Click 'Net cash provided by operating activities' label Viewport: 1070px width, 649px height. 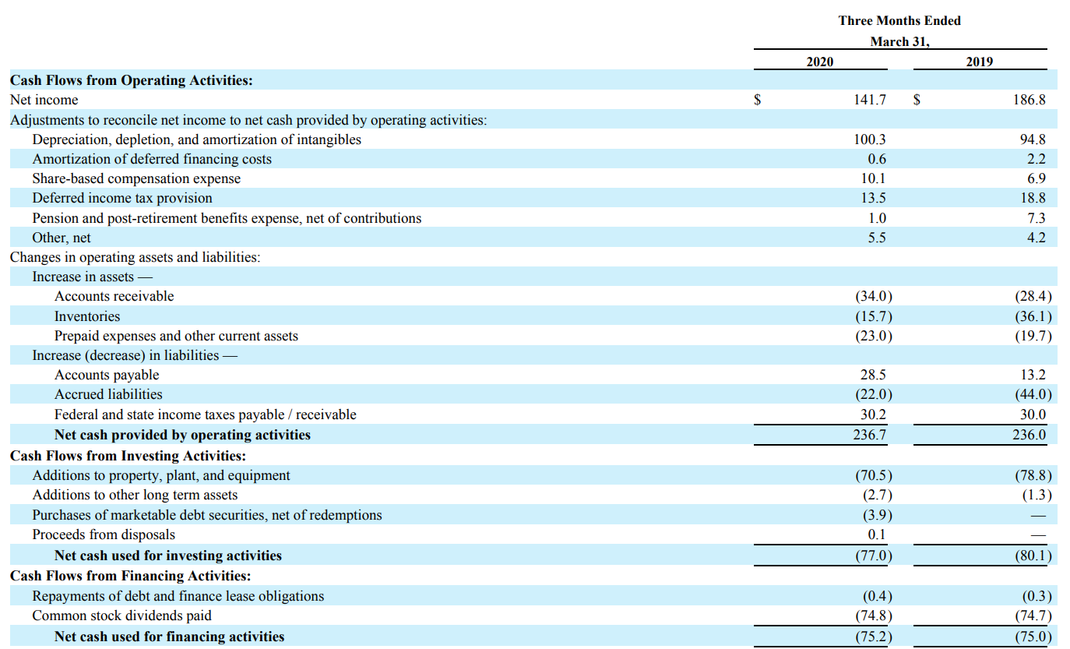click(x=182, y=435)
